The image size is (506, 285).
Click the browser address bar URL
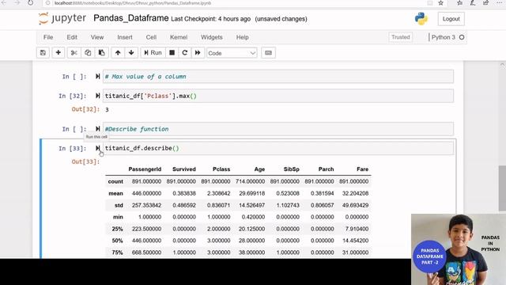(133, 3)
